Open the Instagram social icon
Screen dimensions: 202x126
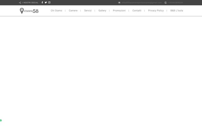pyautogui.click(x=49, y=3)
